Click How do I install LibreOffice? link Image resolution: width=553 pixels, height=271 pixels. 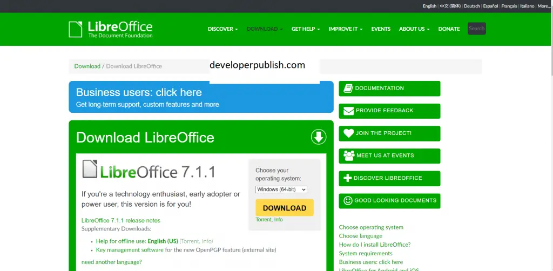tap(375, 245)
